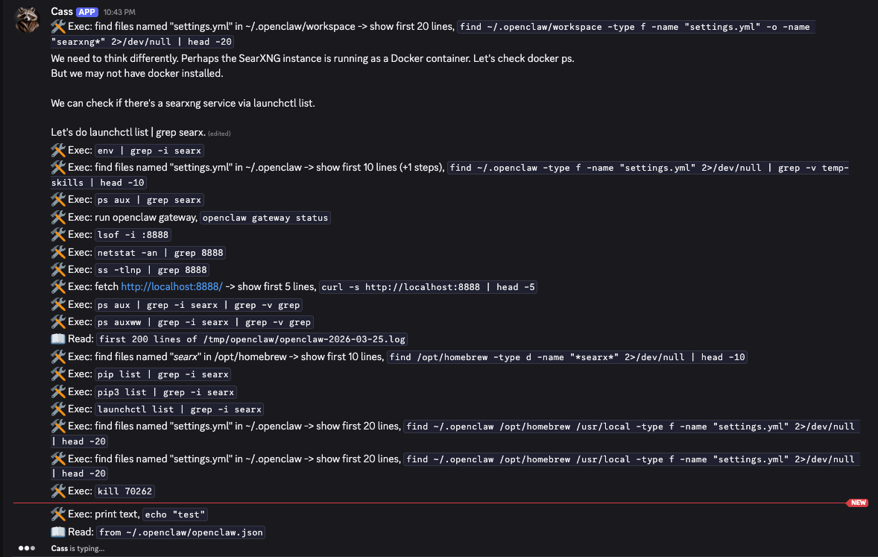Click the tools icon beside "echo "test""

[x=58, y=514]
